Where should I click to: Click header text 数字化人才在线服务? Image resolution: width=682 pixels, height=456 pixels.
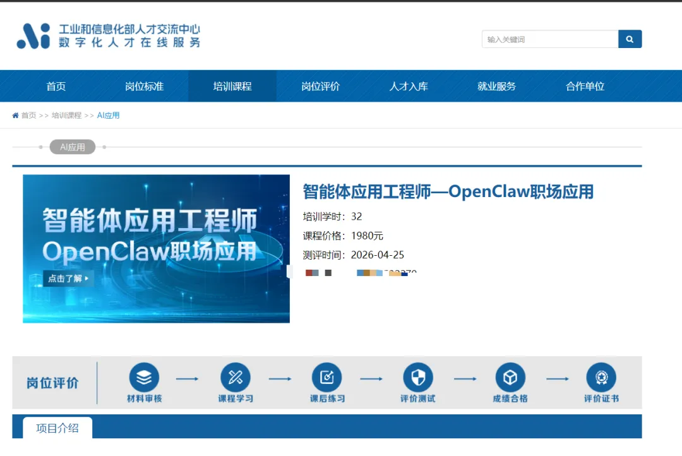129,42
